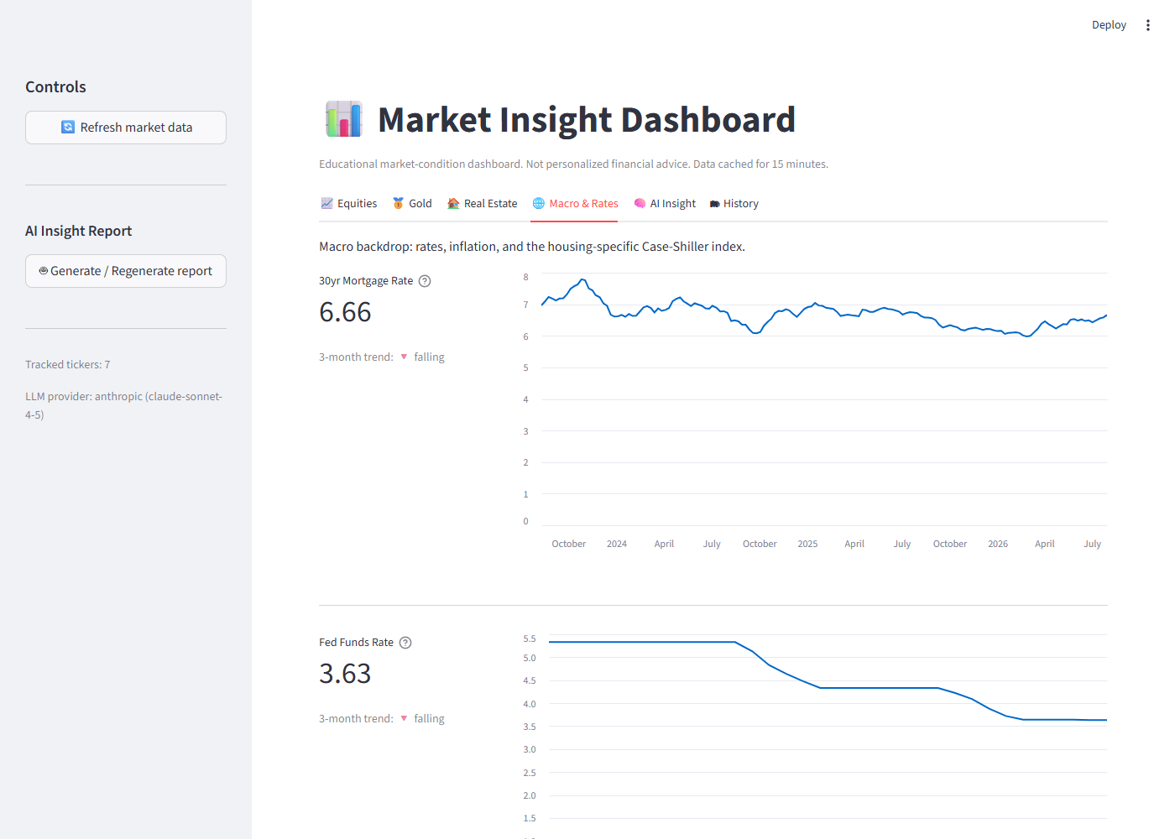Click help icon beside 30yr Mortgage Rate
The image size is (1175, 839).
(425, 281)
